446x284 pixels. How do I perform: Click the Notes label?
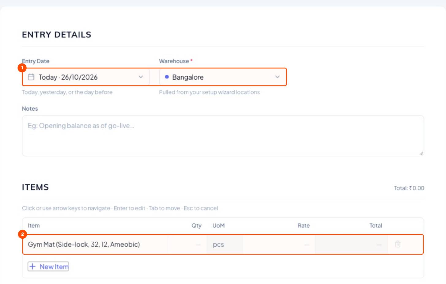[x=30, y=108]
